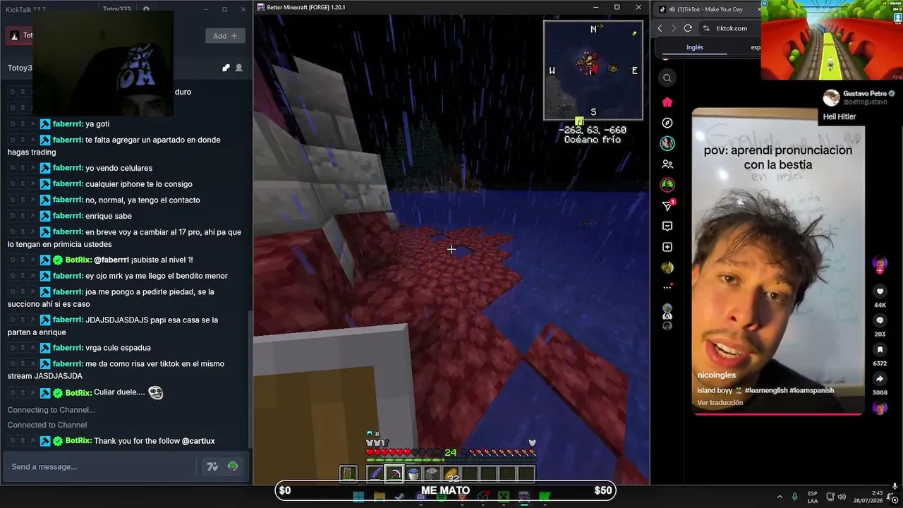Open the pink-ringed live avatar in TikTok sidebar

point(667,185)
